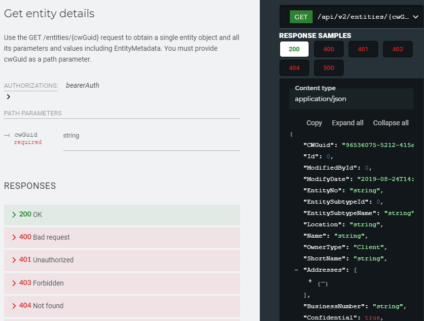Click Expand all in JSON viewer
The height and width of the screenshot is (321, 424).
point(347,123)
